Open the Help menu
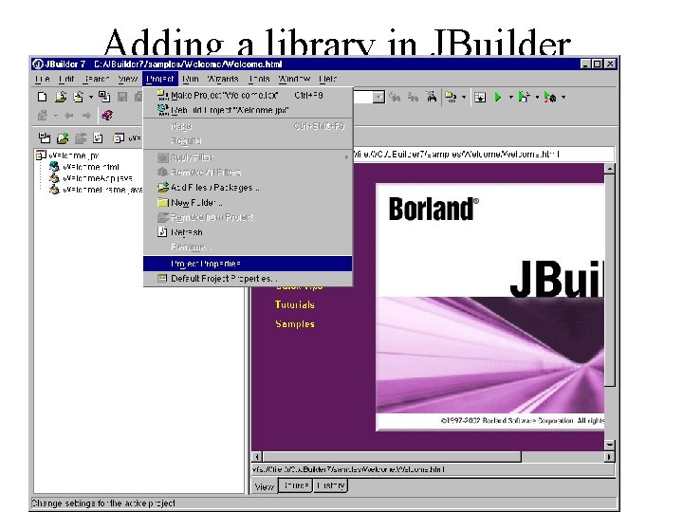 [327, 79]
